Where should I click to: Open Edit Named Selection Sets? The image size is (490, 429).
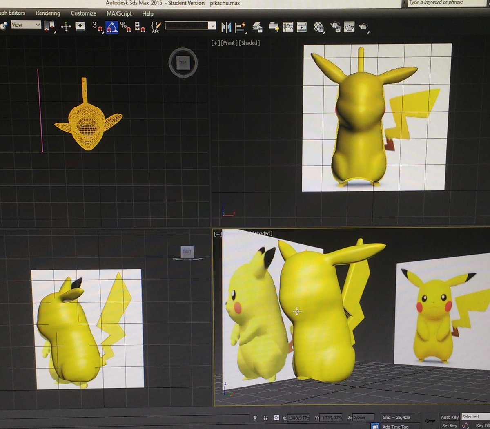tap(156, 27)
